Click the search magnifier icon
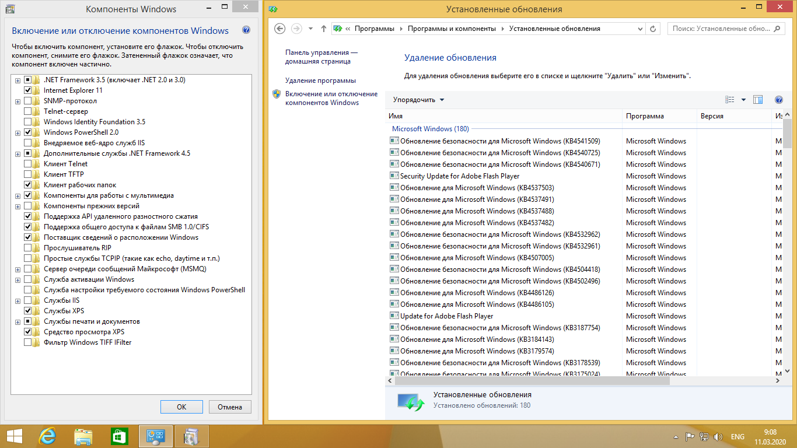 coord(778,28)
